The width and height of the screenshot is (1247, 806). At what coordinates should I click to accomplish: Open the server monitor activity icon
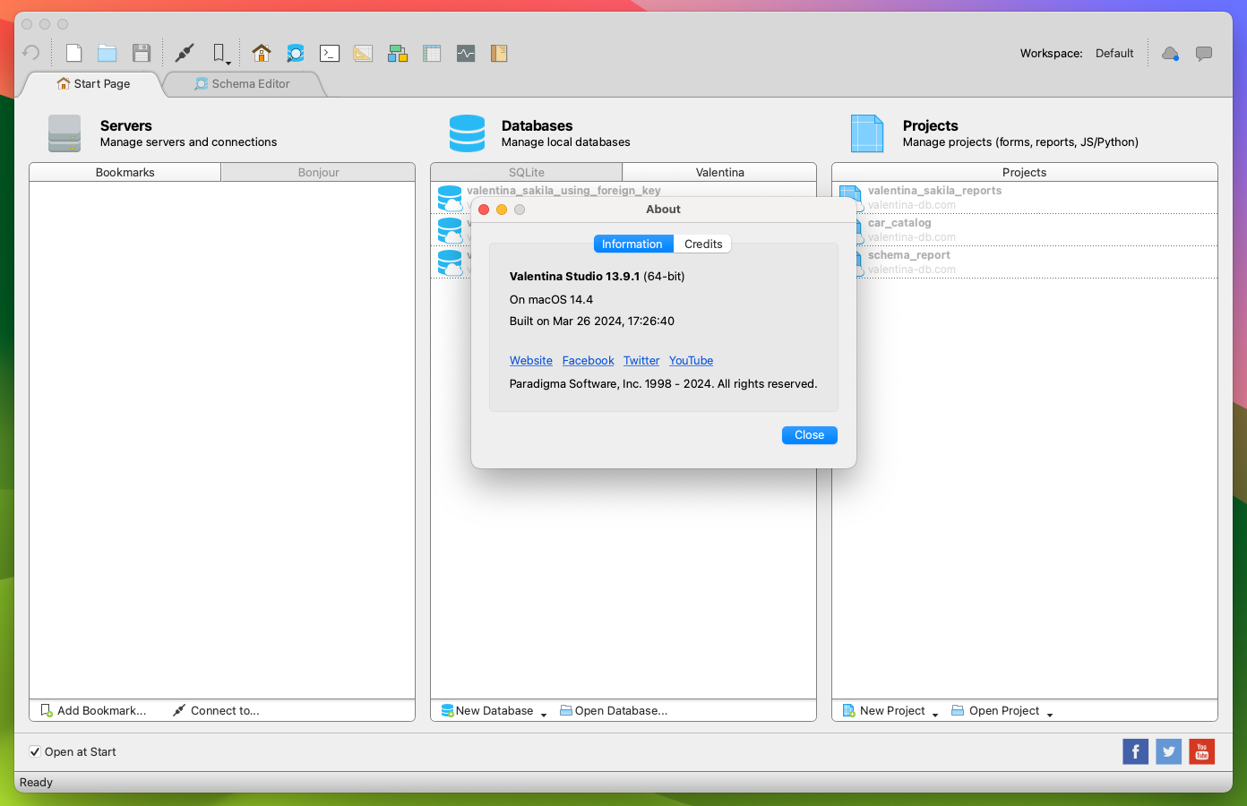click(466, 53)
